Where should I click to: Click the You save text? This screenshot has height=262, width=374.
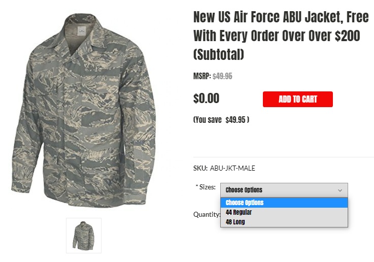point(208,120)
